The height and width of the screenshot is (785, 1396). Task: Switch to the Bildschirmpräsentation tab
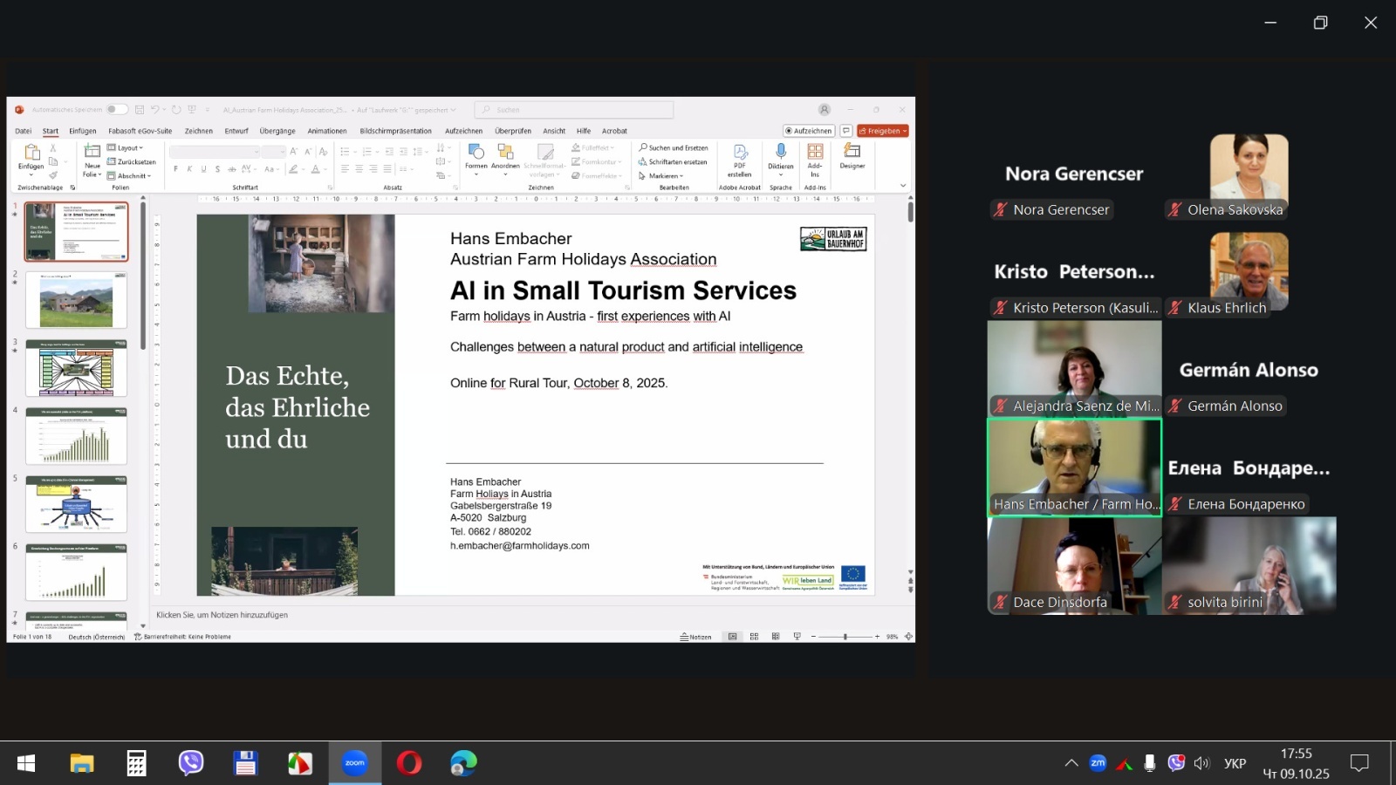click(395, 131)
